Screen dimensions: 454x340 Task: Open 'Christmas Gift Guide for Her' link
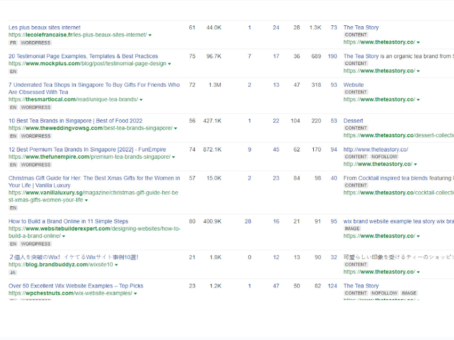pyautogui.click(x=94, y=182)
